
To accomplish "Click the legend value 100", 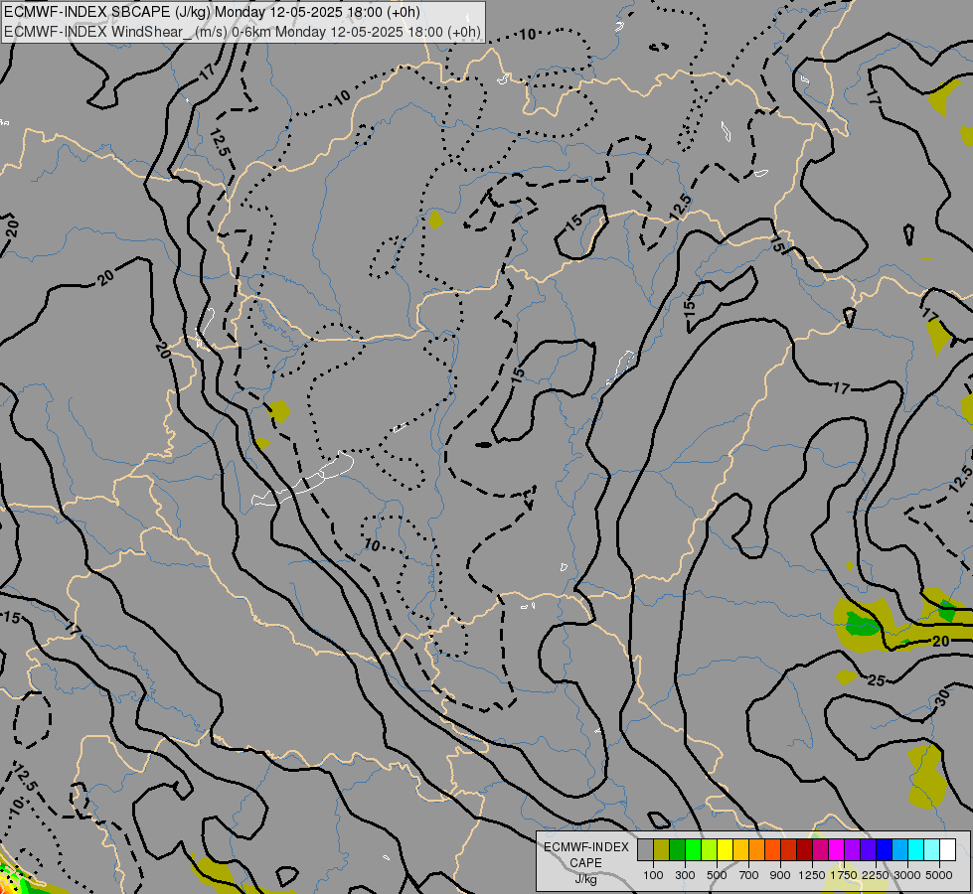I will pyautogui.click(x=653, y=875).
